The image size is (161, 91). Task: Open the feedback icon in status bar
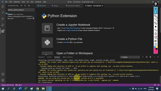point(155,85)
